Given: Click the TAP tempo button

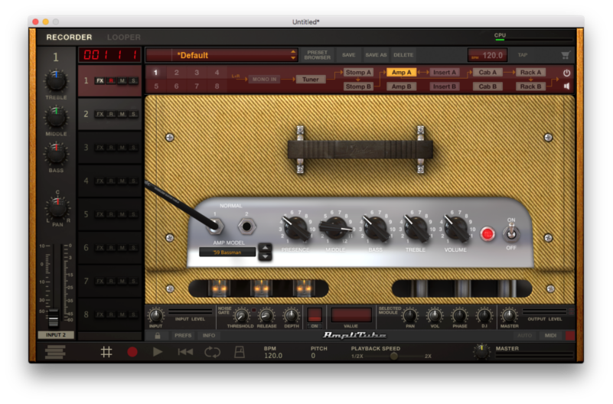Looking at the screenshot, I should point(523,55).
